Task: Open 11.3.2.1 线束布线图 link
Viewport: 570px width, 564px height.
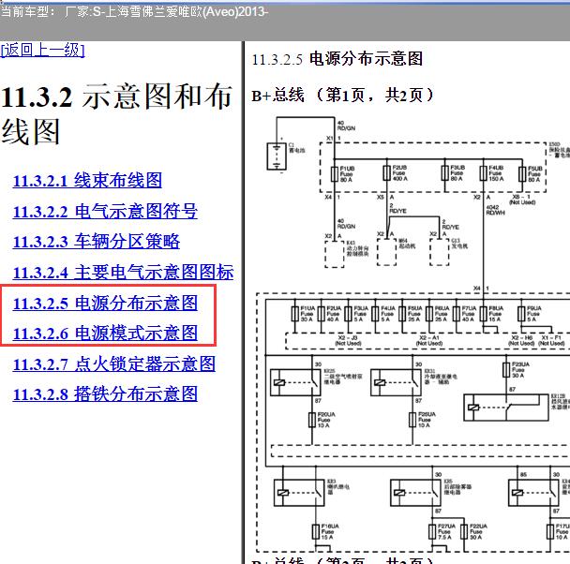Action: click(87, 181)
